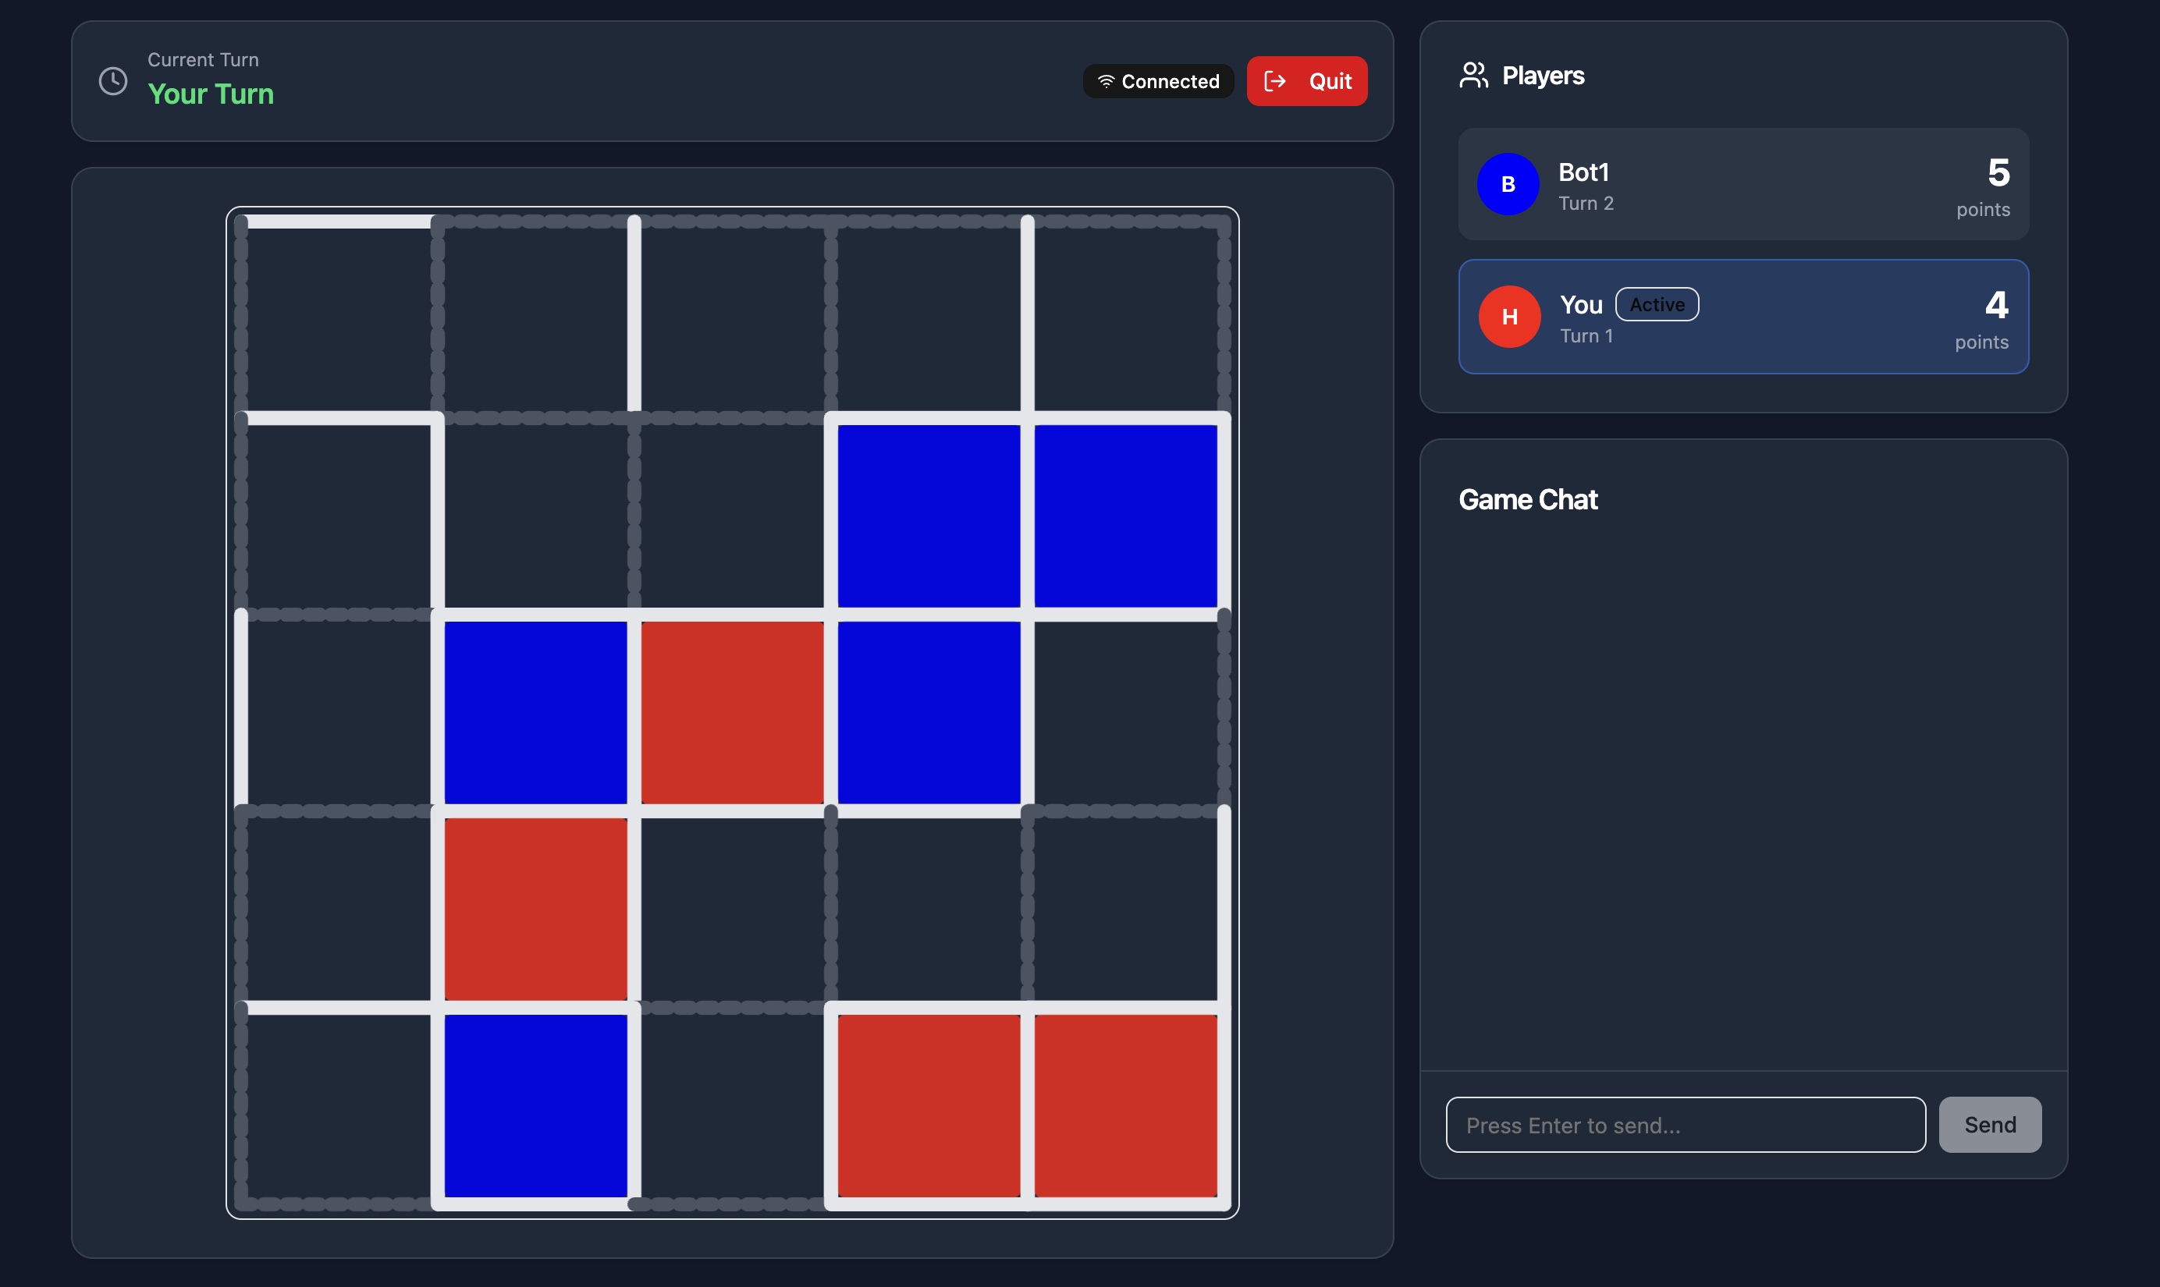Viewport: 2160px width, 1287px height.
Task: Click the blue square in the top-right board area
Action: click(1124, 518)
